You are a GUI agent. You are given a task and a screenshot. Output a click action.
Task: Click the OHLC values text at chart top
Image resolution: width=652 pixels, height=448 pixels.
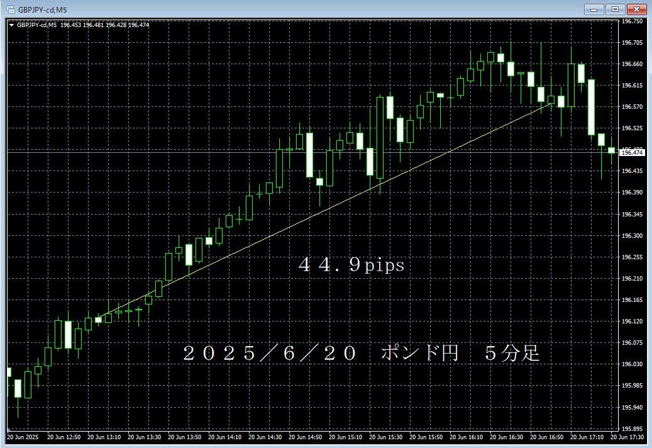[105, 25]
